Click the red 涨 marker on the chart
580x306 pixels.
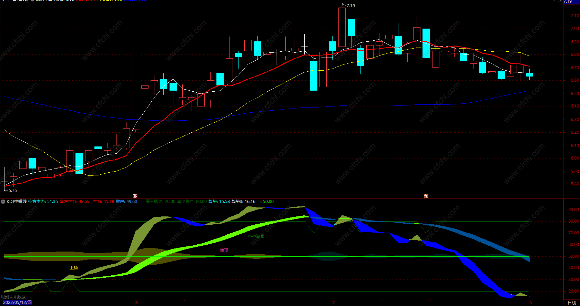(x=135, y=196)
